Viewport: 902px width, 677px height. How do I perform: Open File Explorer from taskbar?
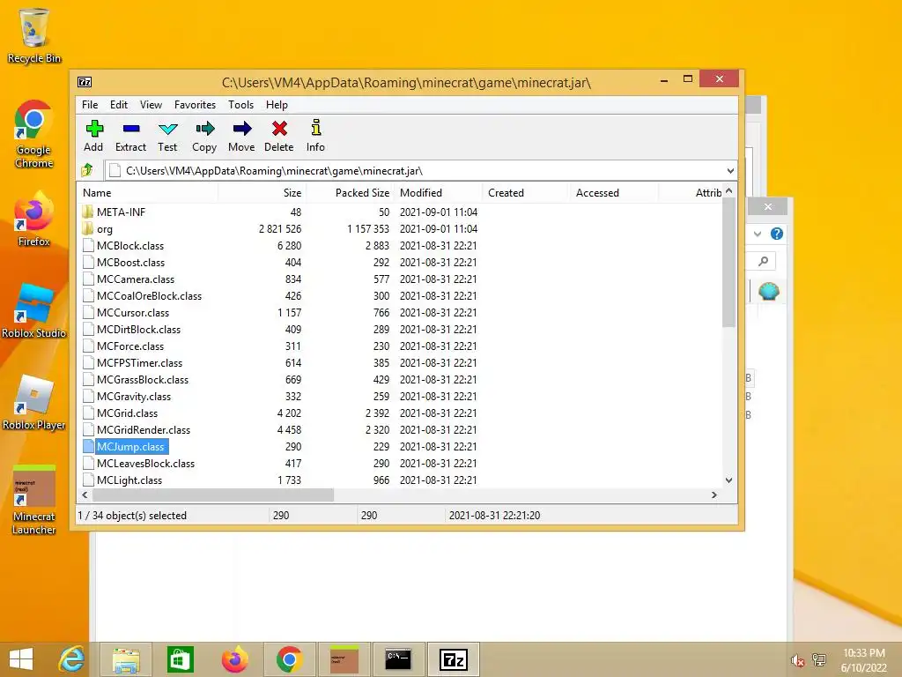(x=126, y=659)
